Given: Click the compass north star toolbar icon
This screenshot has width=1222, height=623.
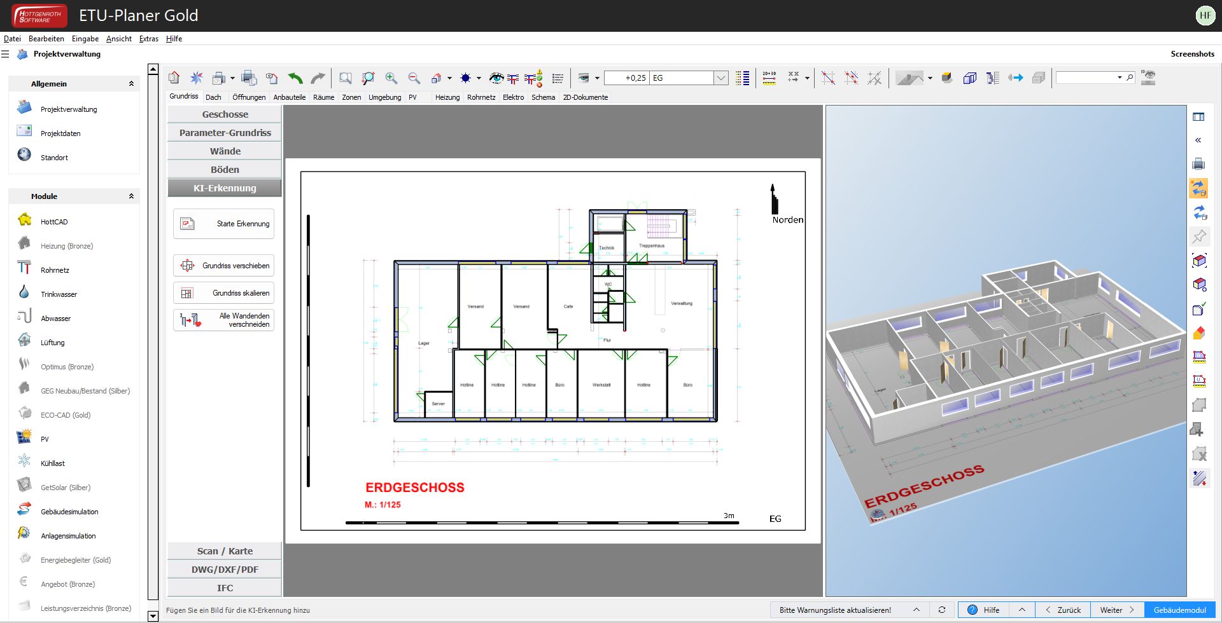Looking at the screenshot, I should point(197,78).
